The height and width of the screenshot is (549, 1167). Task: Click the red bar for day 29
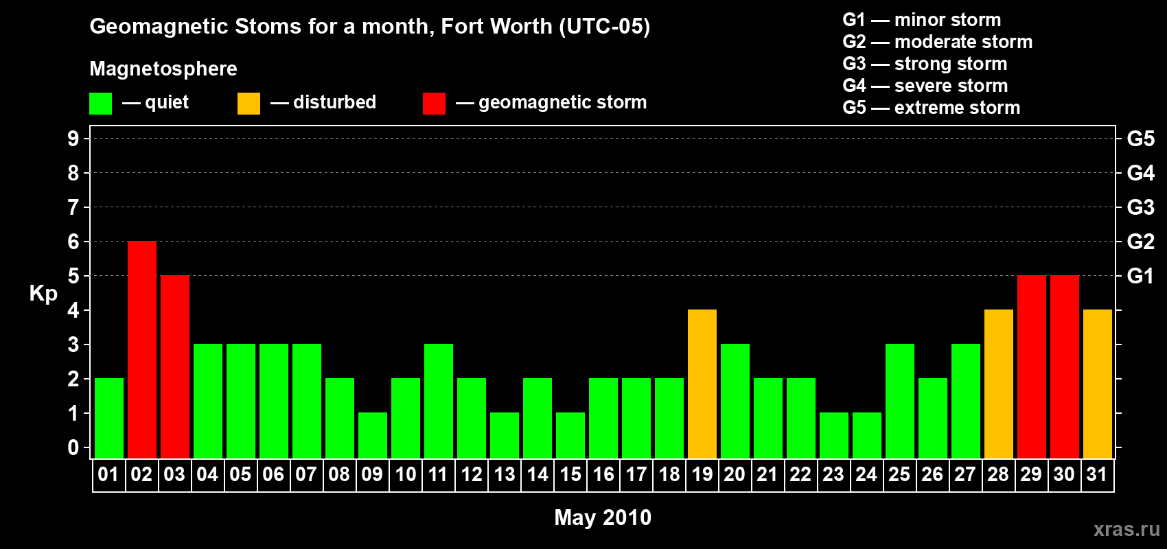click(x=1032, y=367)
